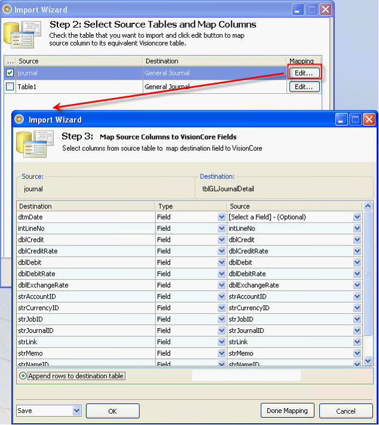Minimize the Step 3 Import Wizard

341,120
